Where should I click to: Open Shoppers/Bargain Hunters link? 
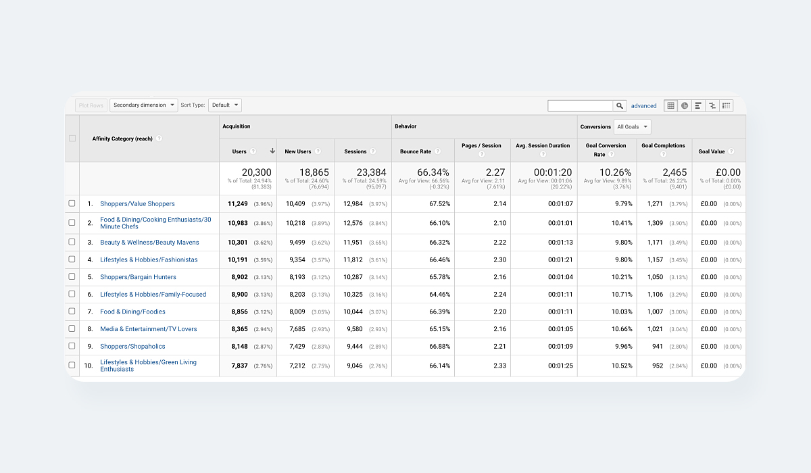pyautogui.click(x=138, y=277)
